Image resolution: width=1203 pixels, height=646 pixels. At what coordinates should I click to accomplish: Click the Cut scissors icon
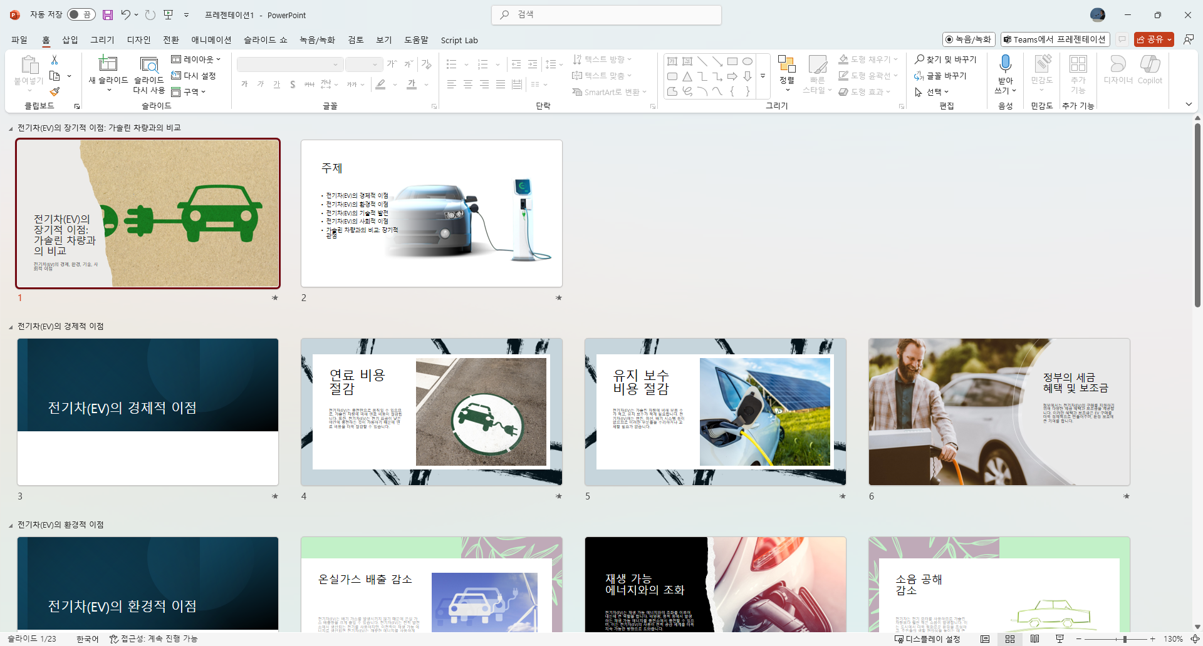click(x=55, y=59)
